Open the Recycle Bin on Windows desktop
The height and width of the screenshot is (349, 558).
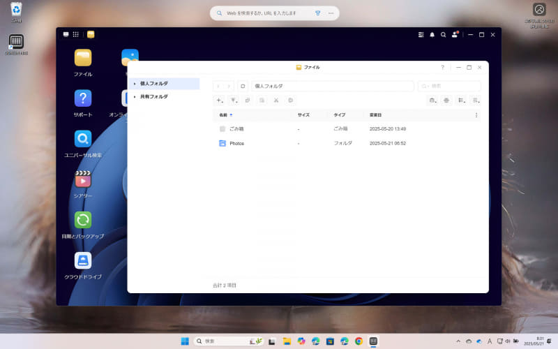pos(16,12)
